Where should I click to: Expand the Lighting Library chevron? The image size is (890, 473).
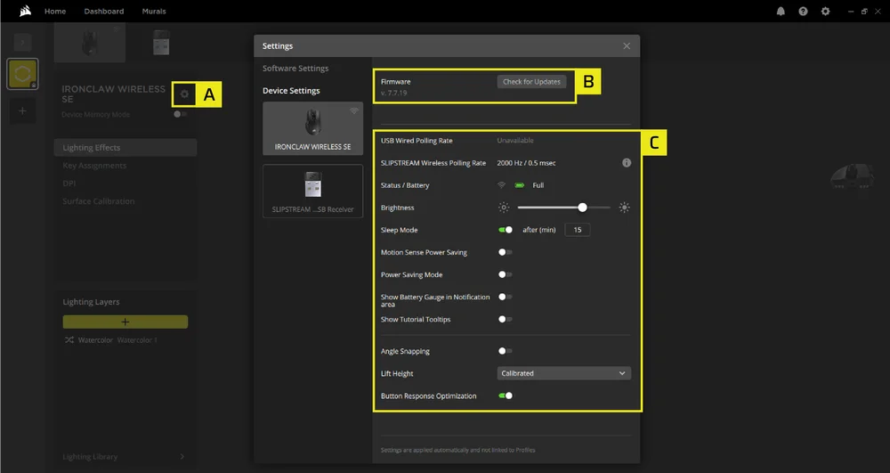[182, 457]
